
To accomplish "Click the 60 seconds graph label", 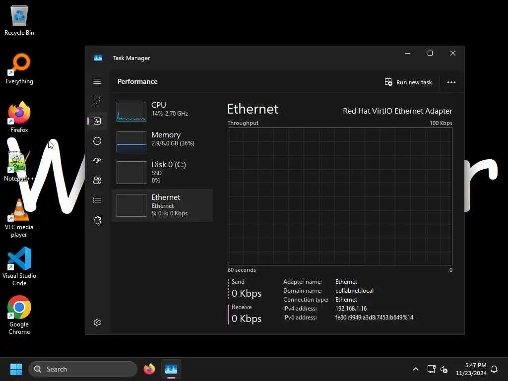I will (242, 270).
